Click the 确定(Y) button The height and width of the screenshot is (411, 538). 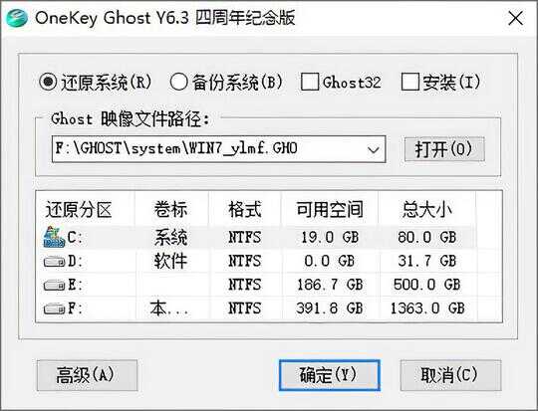(x=330, y=375)
